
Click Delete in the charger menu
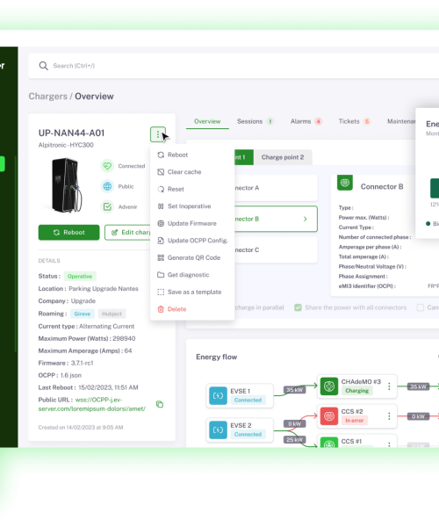point(192,309)
